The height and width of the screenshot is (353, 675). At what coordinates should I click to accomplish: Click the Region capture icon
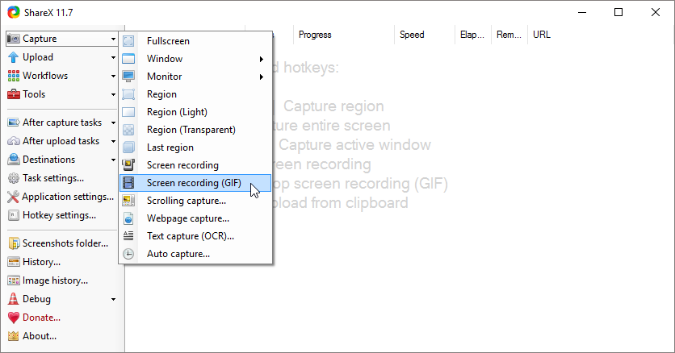(x=128, y=94)
